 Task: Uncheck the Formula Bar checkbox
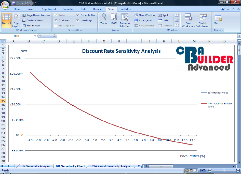77,15
